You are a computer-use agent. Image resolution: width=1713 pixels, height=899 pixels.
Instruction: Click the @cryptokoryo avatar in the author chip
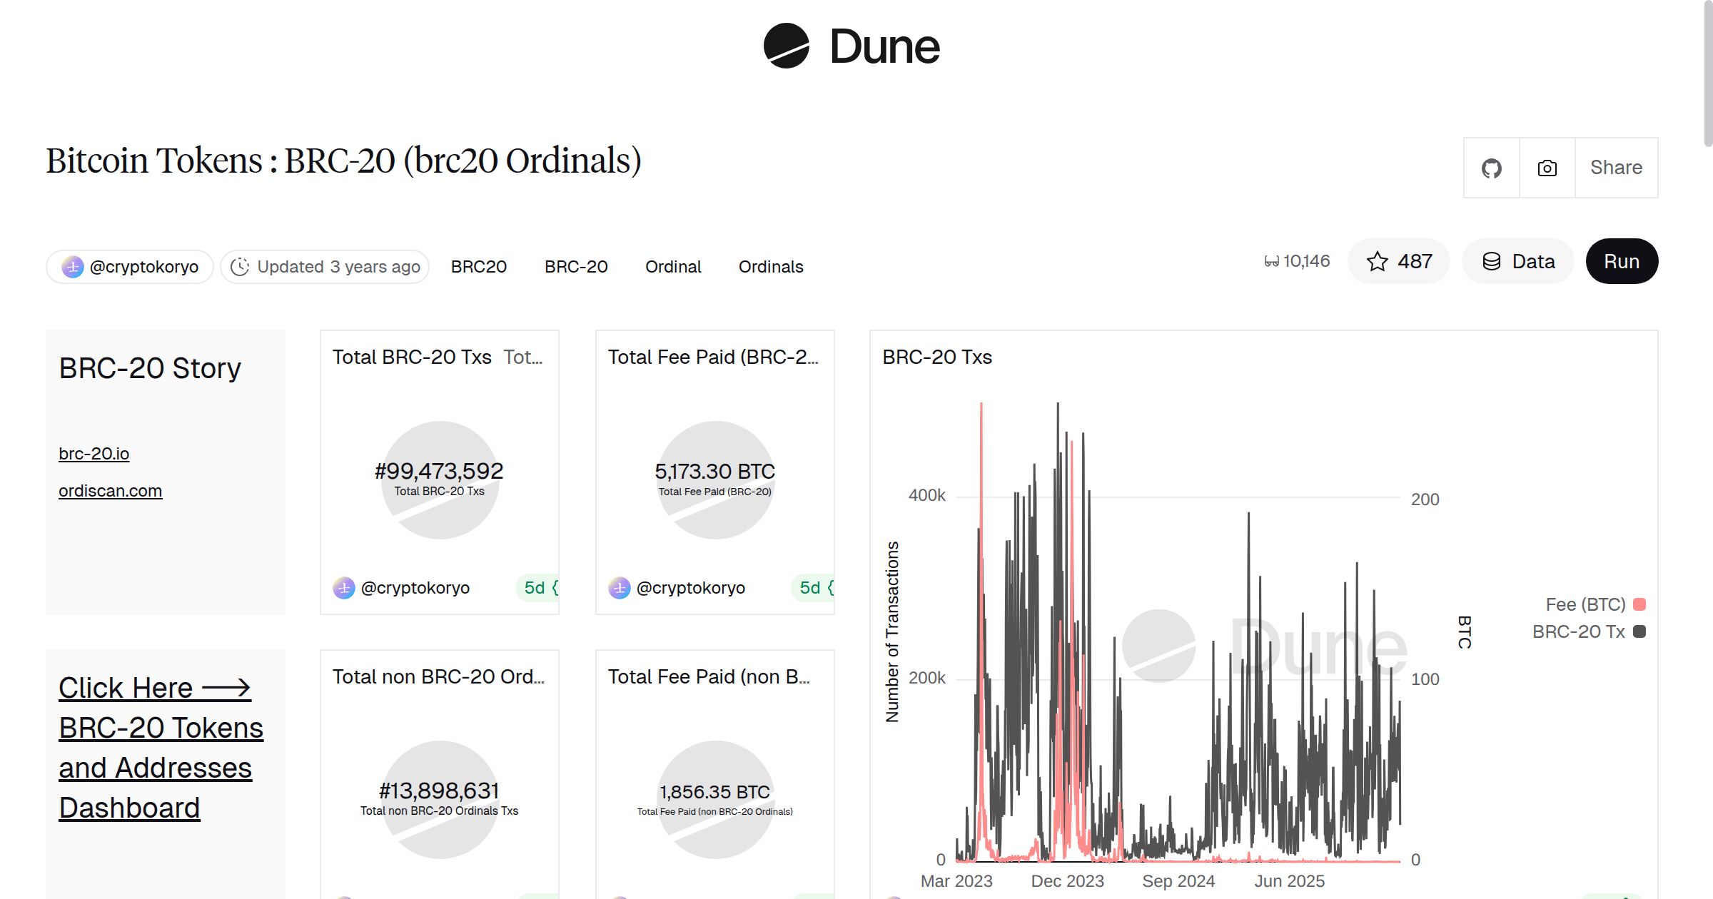[73, 266]
